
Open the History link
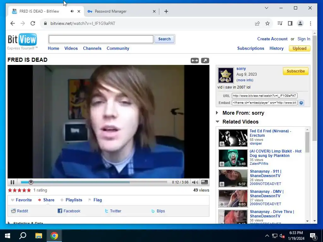click(276, 48)
